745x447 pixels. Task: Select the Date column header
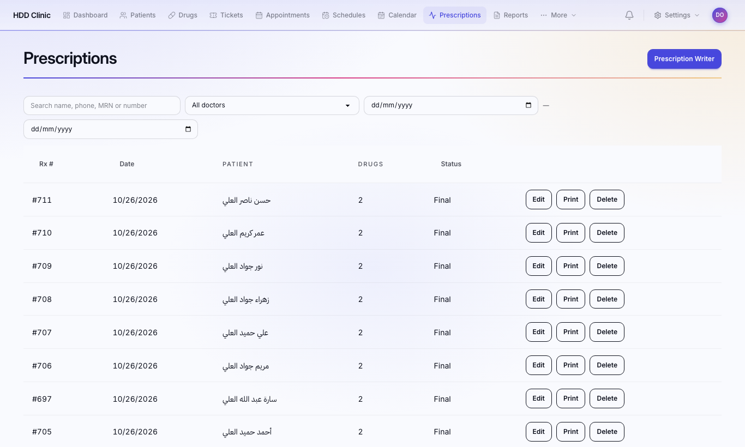tap(127, 164)
